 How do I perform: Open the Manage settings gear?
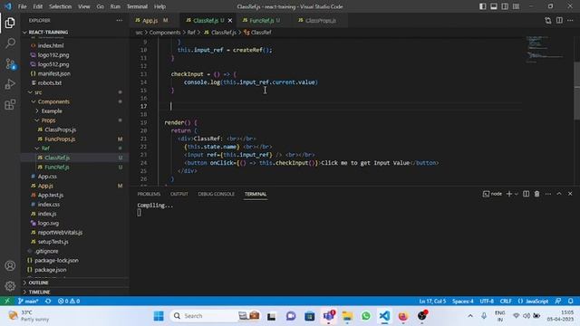point(10,286)
